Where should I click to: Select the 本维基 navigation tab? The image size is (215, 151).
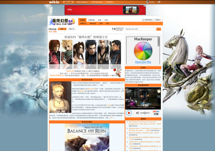point(82,20)
